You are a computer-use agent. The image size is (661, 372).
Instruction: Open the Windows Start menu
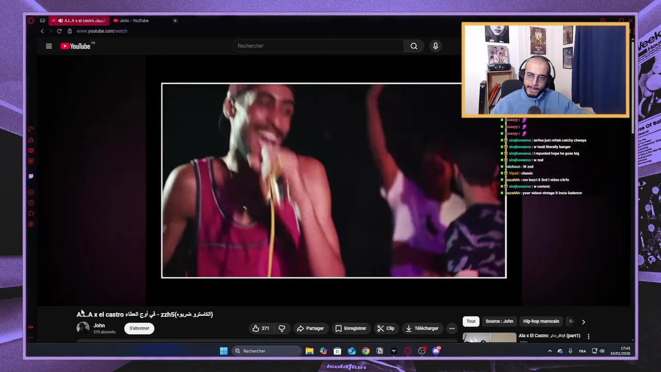coord(224,351)
